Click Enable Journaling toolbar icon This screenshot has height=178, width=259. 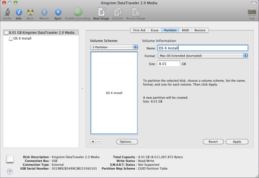(x=78, y=12)
